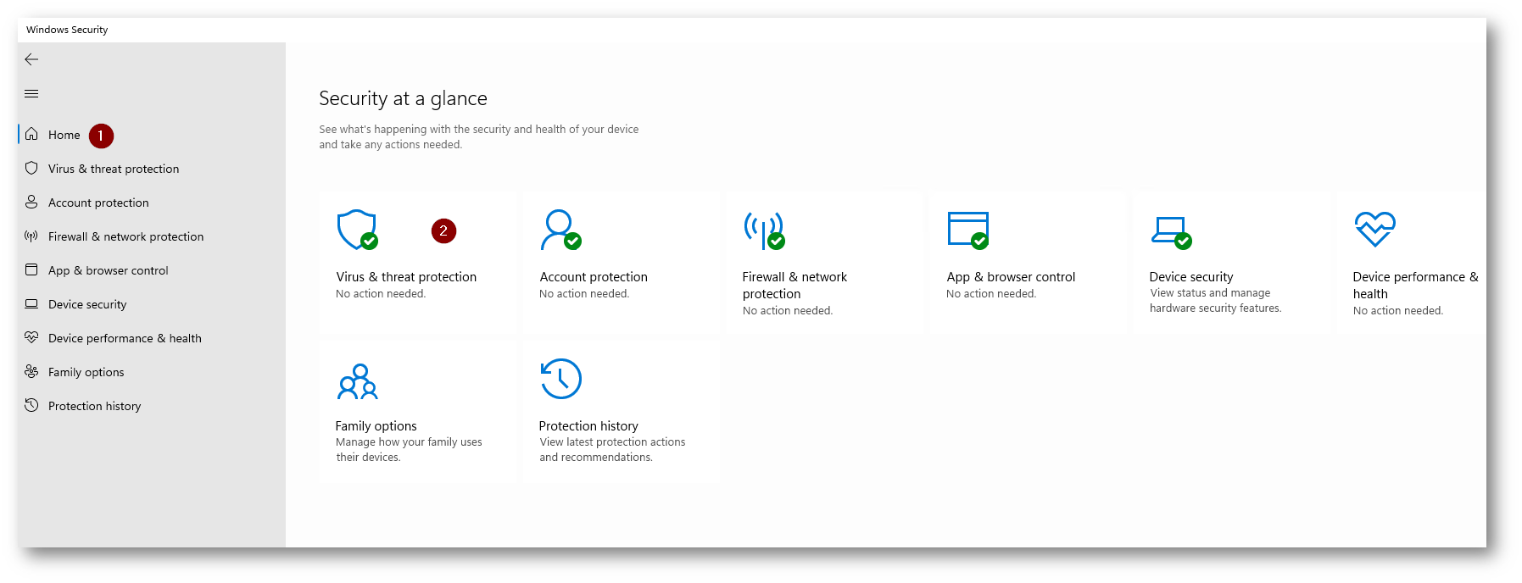Click the clock icon beside Protection history in sidebar
The image size is (1522, 583).
[31, 405]
